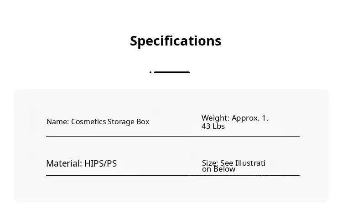Image resolution: width=342 pixels, height=203 pixels.
Task: Click the small dot under the heading
Action: [150, 72]
